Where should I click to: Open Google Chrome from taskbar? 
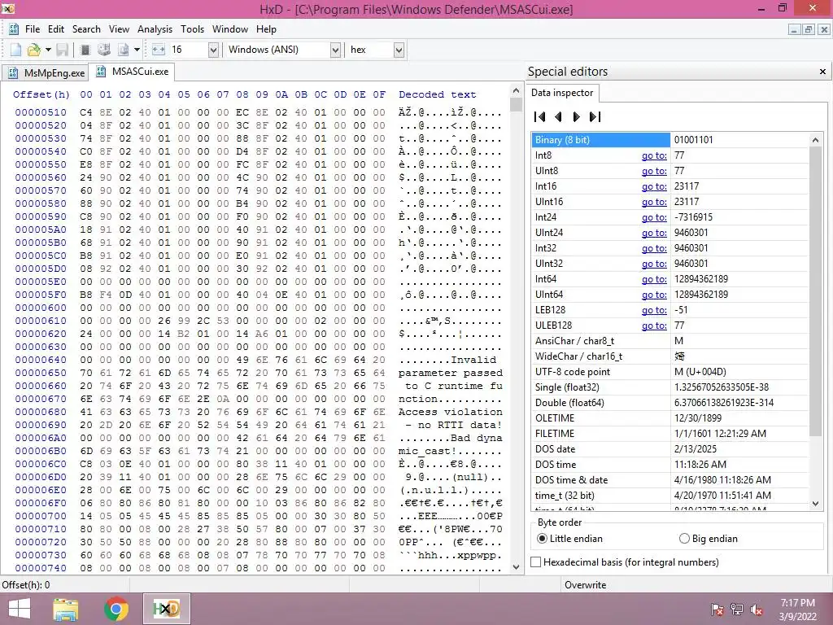click(x=116, y=609)
